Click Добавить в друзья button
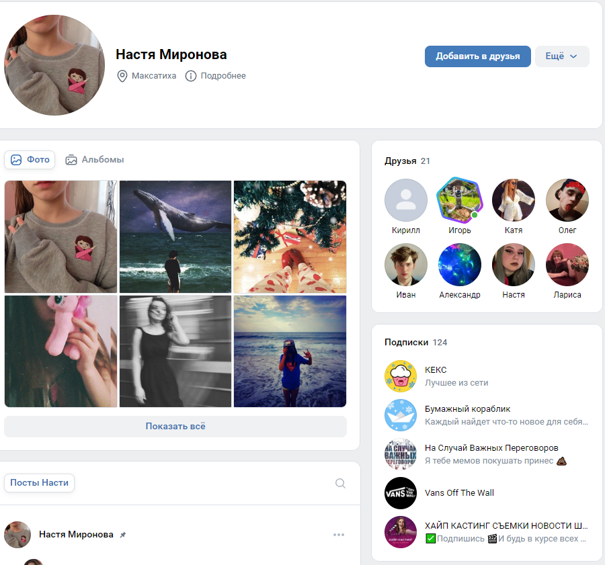Image resolution: width=605 pixels, height=565 pixels. pos(478,56)
